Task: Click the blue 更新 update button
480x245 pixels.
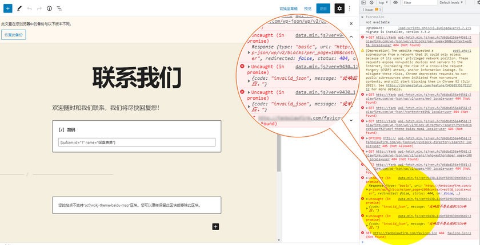Action: click(x=323, y=9)
